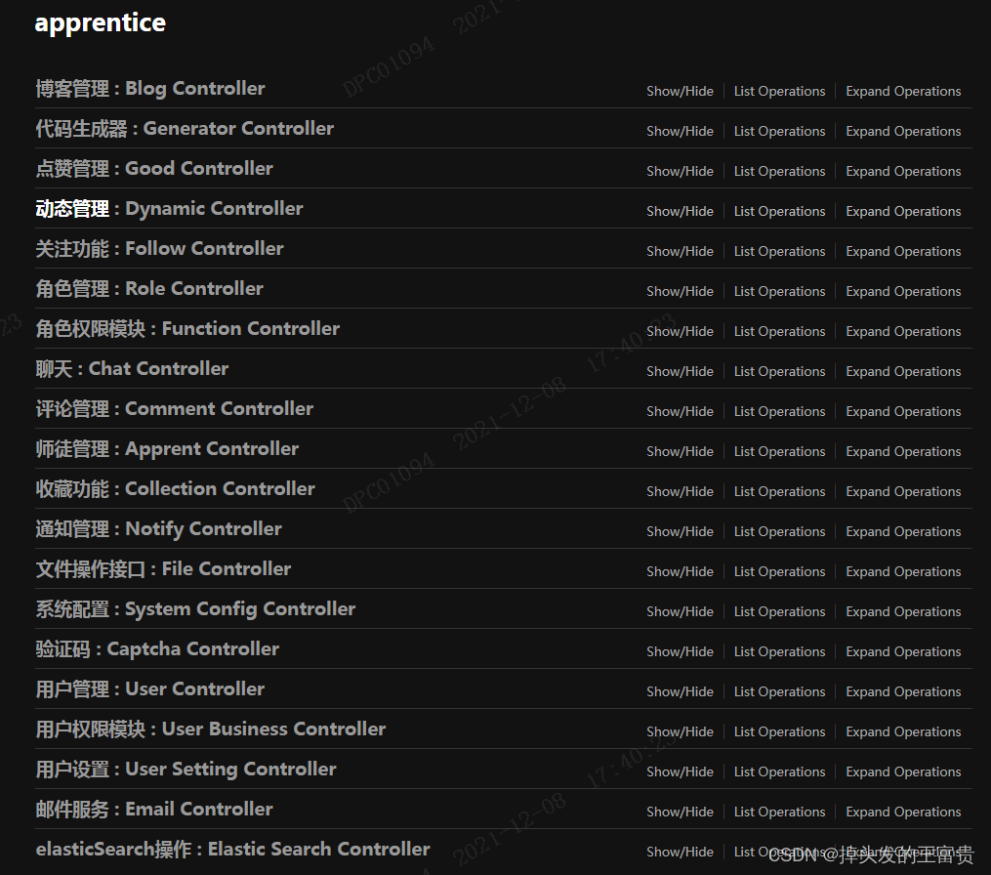Open User Business Controller heading

[x=211, y=729]
